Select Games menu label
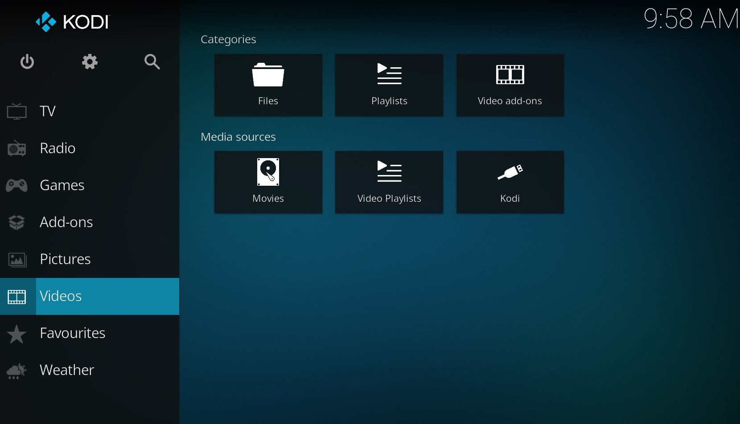 (62, 185)
